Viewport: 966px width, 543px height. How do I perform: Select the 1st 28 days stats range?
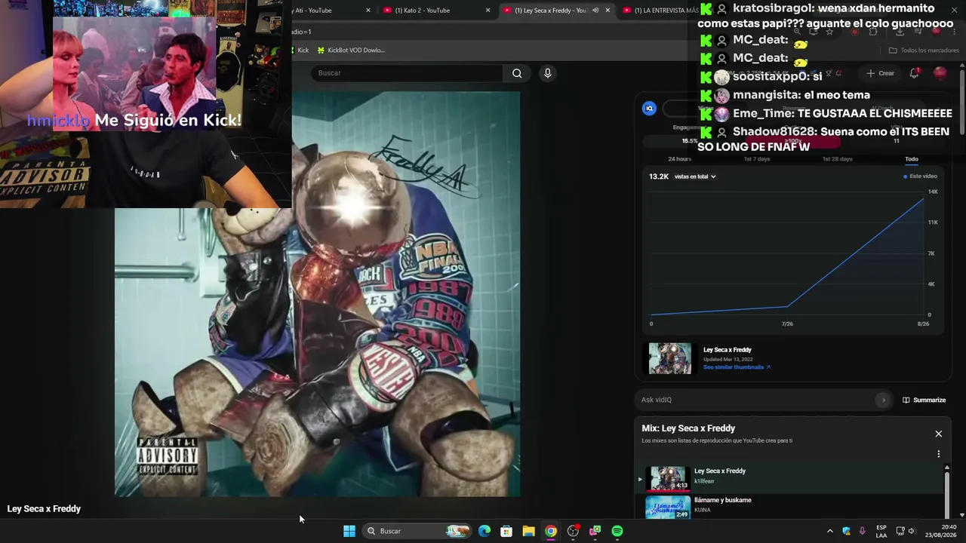coord(837,159)
